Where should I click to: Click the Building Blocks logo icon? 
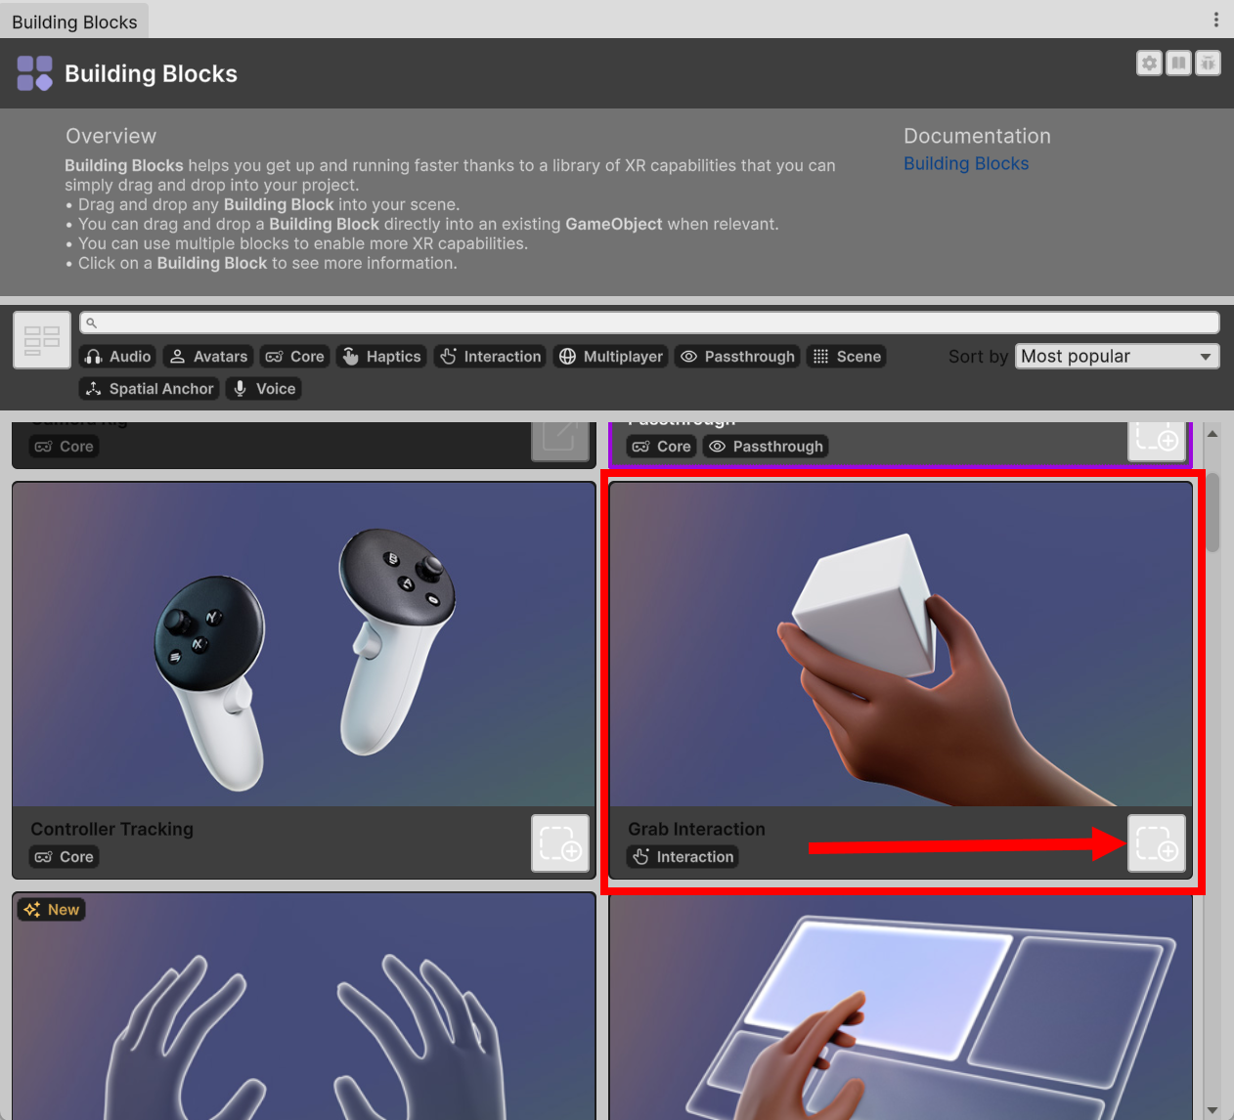(35, 73)
